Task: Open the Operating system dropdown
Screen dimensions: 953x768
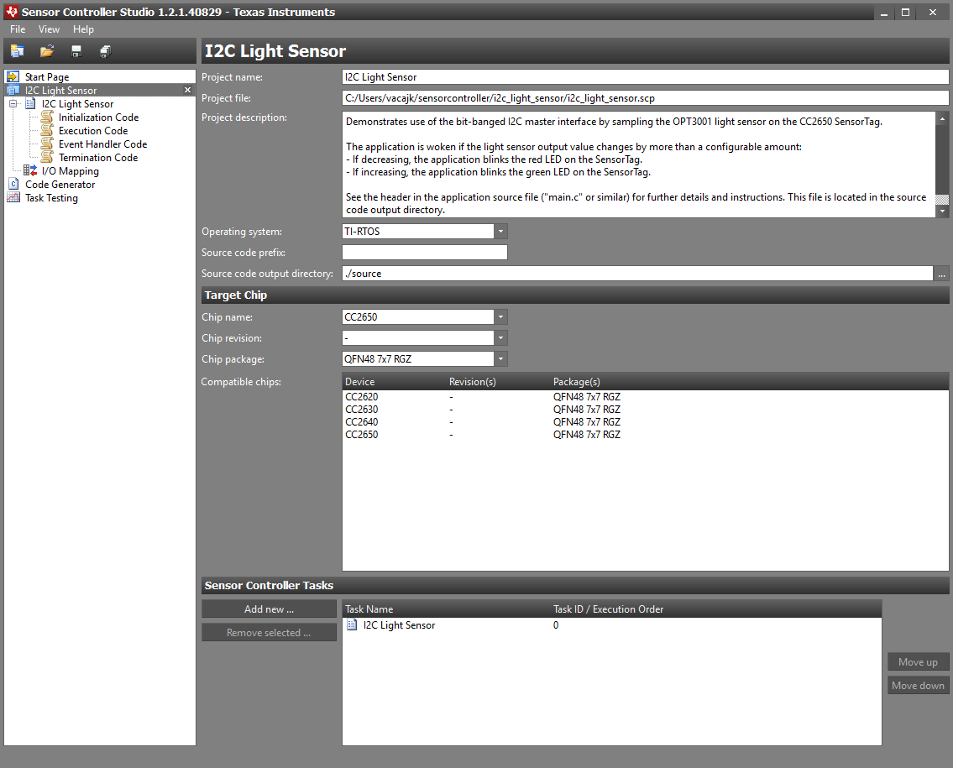Action: (x=500, y=232)
